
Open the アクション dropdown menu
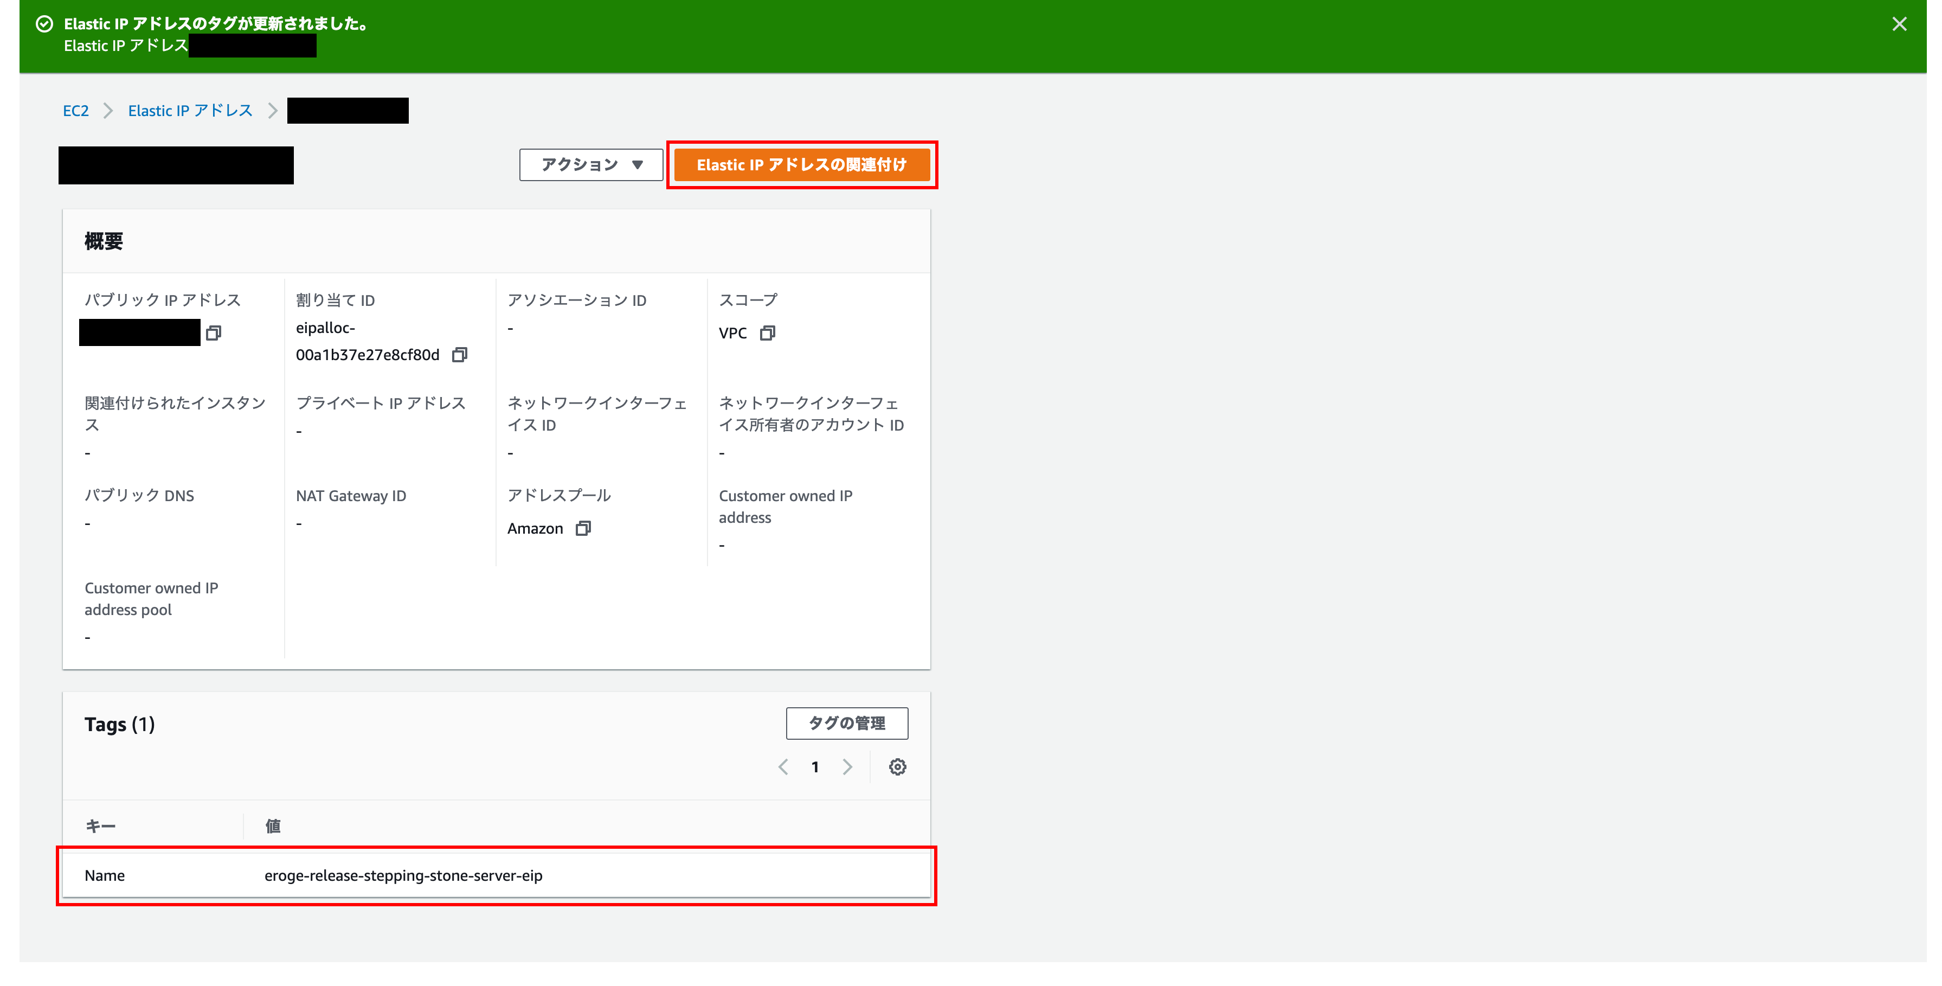[591, 164]
